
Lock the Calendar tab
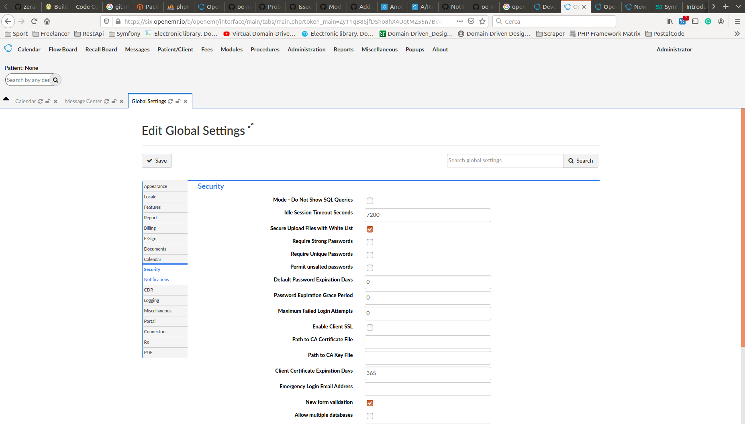48,101
